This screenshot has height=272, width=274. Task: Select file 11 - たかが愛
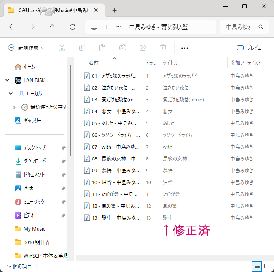tap(112, 194)
